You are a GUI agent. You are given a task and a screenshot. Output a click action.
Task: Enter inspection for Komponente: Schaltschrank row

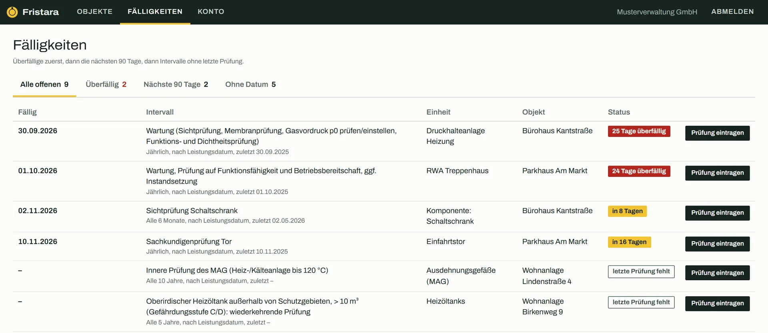click(x=717, y=213)
